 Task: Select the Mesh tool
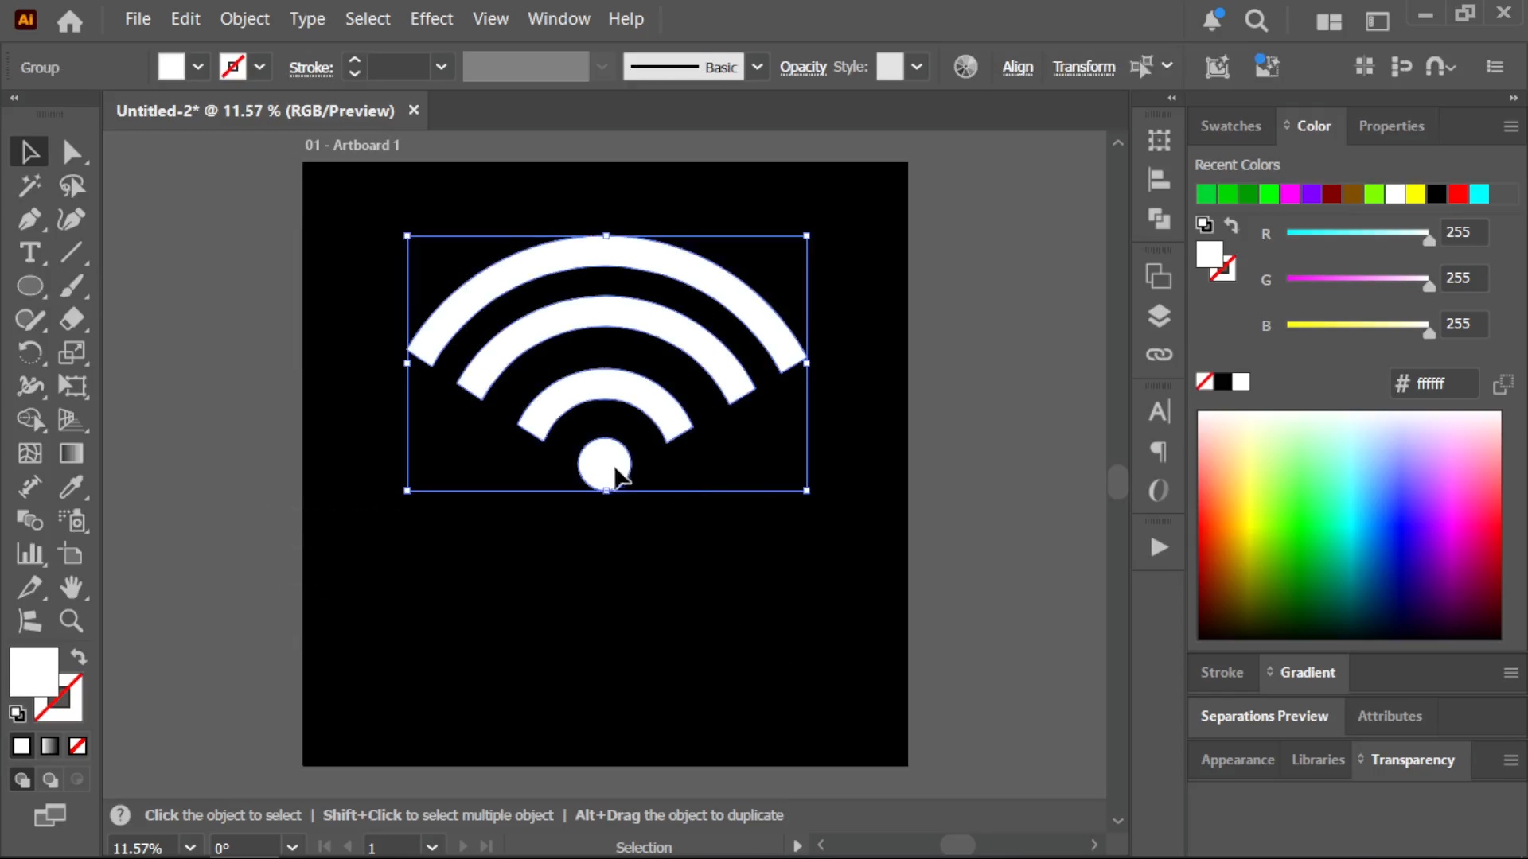pos(29,453)
